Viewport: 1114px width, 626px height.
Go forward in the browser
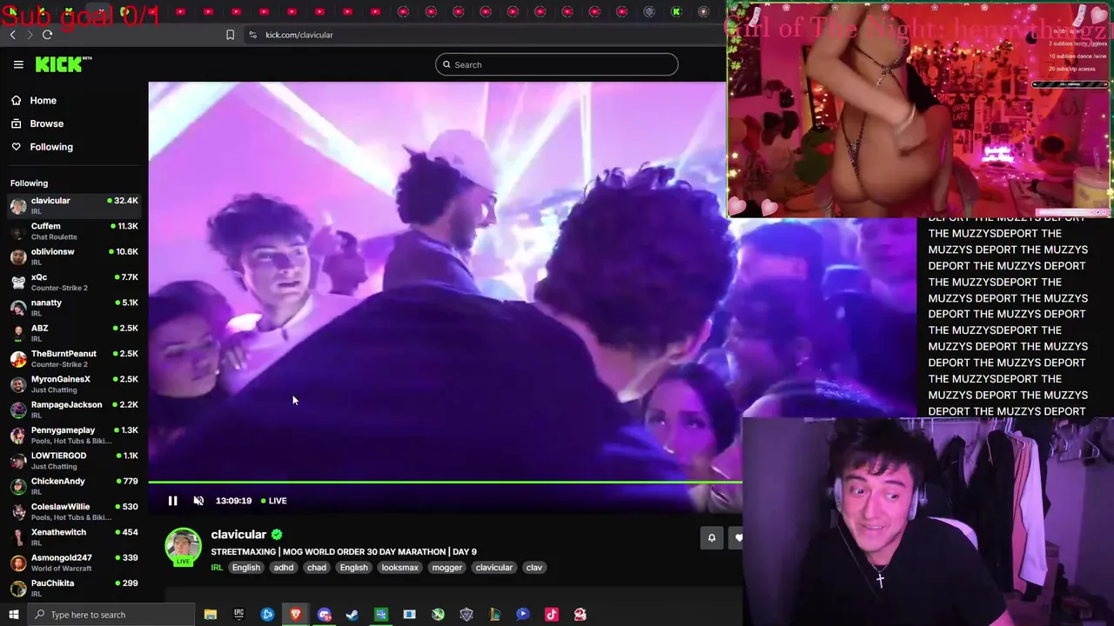click(x=29, y=35)
